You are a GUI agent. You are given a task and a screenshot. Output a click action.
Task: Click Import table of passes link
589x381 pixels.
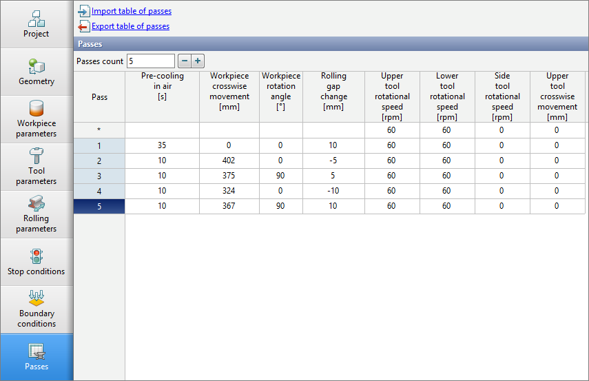(132, 11)
